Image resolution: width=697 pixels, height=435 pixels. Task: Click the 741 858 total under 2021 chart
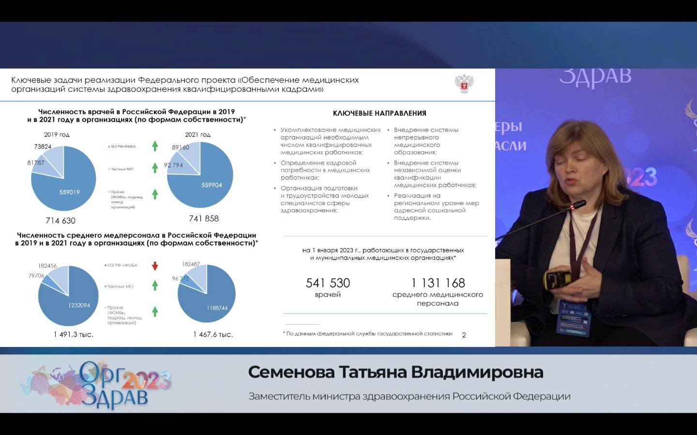point(204,218)
